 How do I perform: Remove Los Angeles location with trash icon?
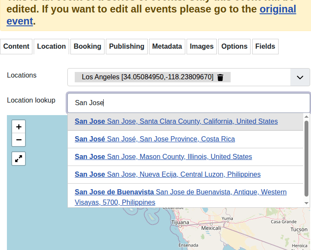[x=220, y=77]
